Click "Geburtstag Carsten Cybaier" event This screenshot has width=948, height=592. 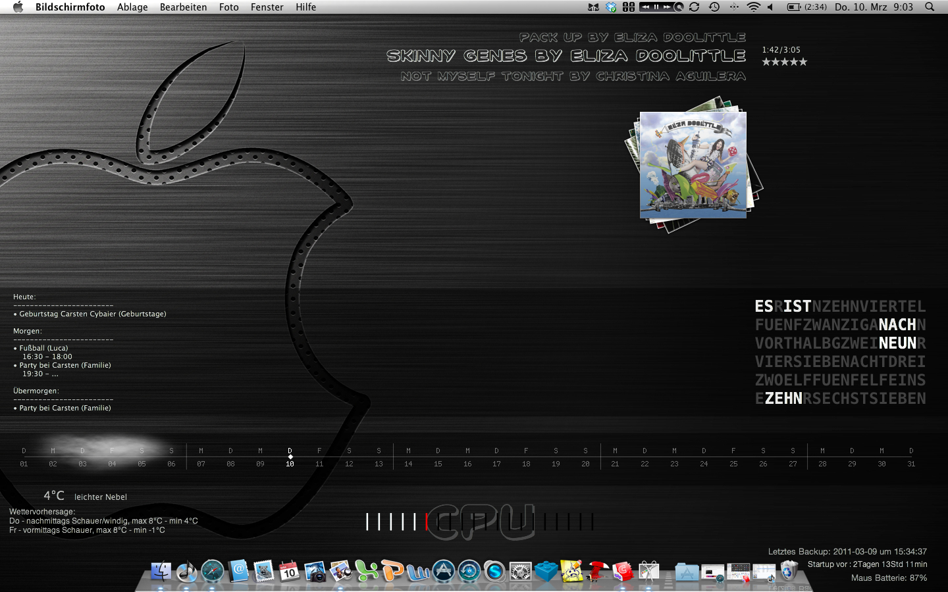point(90,314)
